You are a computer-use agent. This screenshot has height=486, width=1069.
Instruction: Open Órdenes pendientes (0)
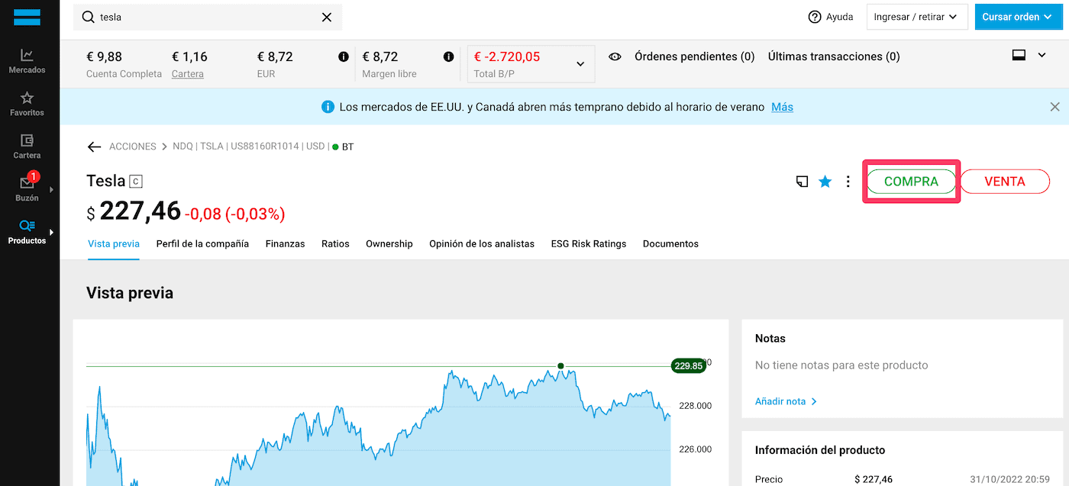coord(695,56)
